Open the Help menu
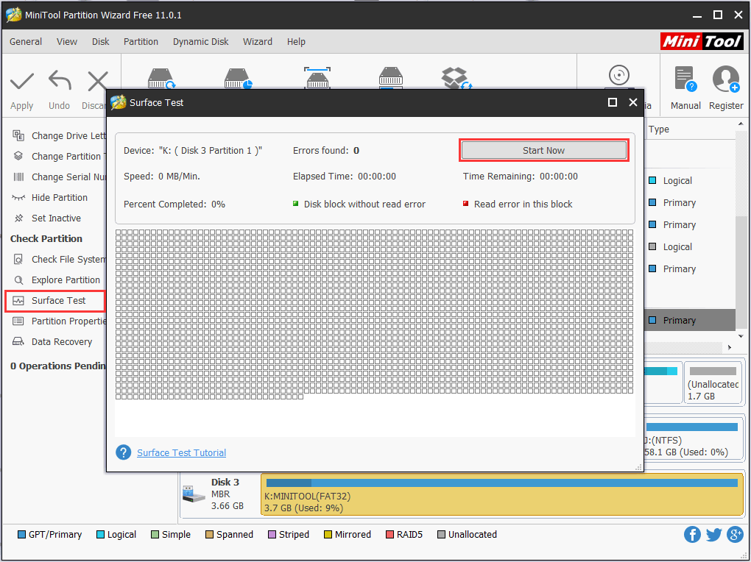751x562 pixels. coord(296,42)
